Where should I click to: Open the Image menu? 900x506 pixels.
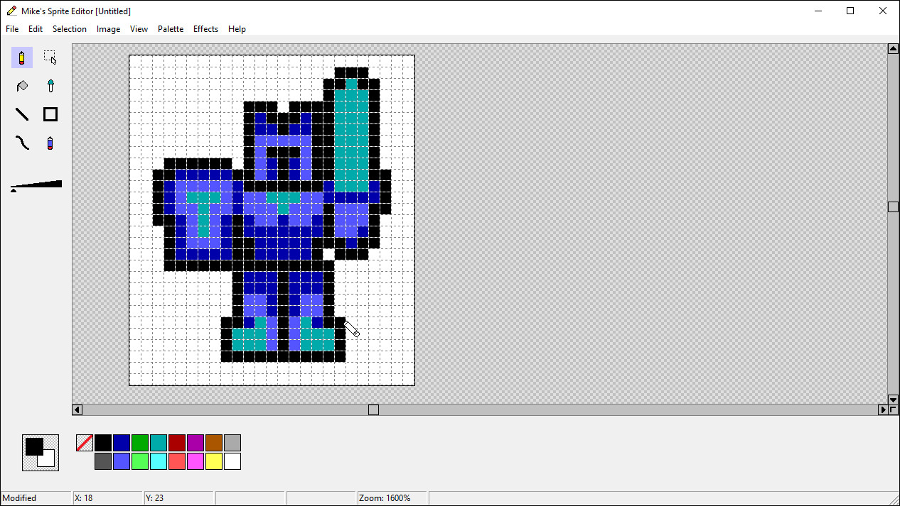point(108,29)
